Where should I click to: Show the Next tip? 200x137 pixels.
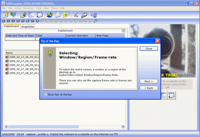[x=149, y=81]
